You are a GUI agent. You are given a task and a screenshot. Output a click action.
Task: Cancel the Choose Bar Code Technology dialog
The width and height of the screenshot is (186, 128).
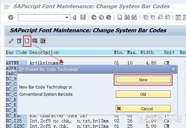pyautogui.click(x=143, y=109)
